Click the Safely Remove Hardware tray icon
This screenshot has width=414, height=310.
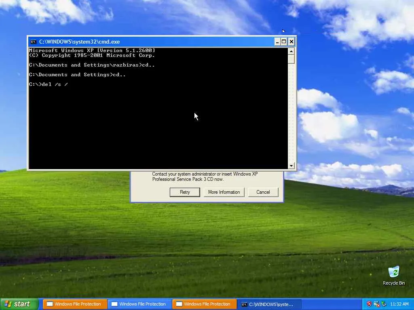384,304
